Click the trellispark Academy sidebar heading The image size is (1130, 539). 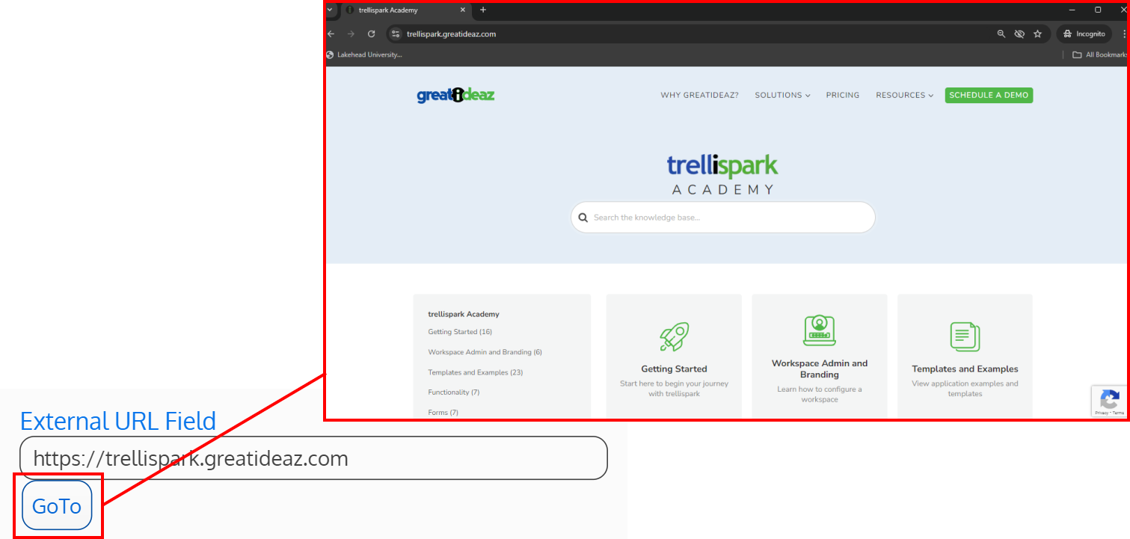point(464,314)
